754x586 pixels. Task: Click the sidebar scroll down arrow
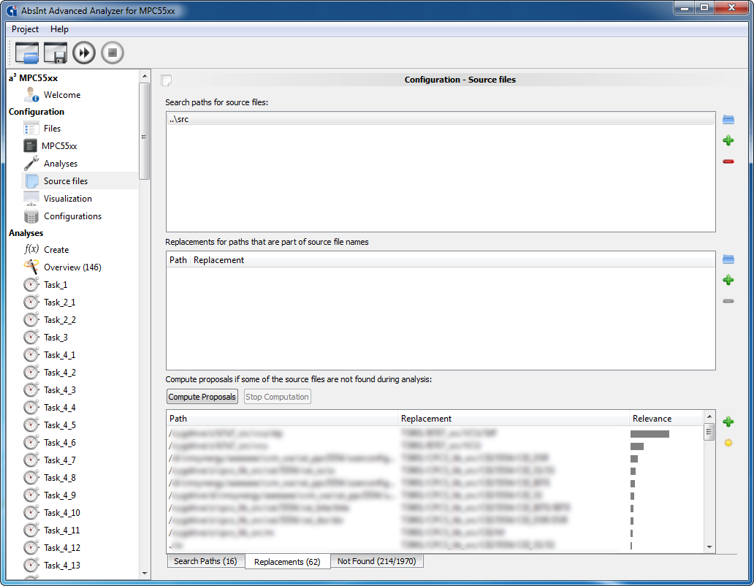pos(145,574)
